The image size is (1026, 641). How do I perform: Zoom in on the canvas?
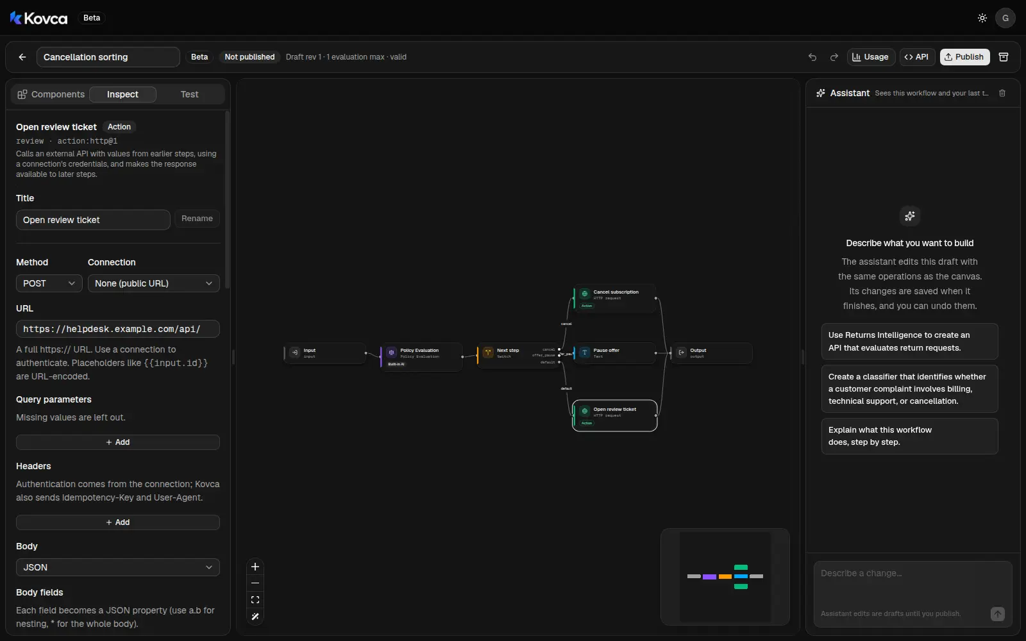pos(255,567)
